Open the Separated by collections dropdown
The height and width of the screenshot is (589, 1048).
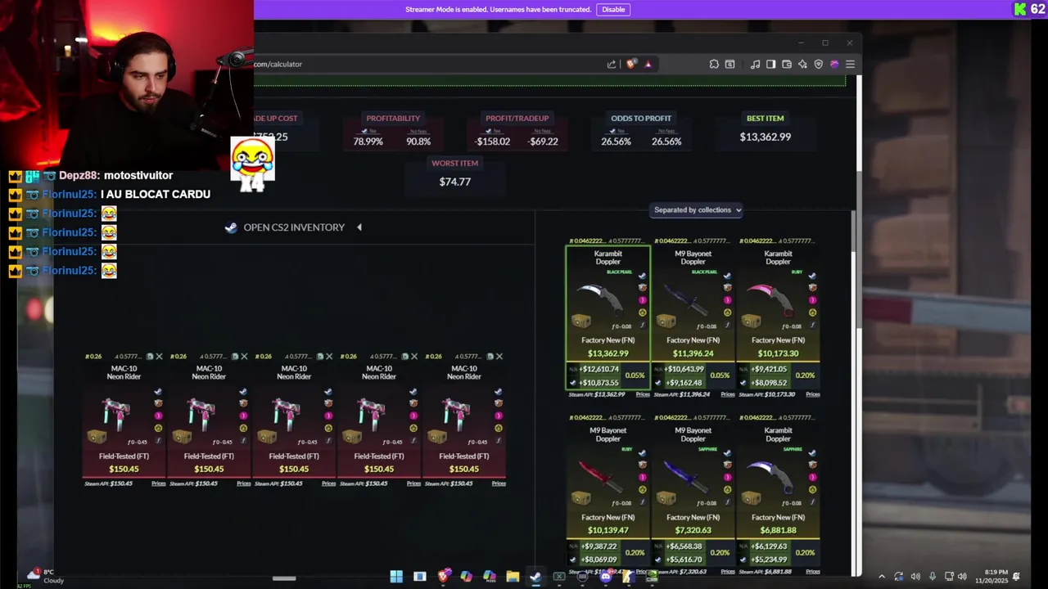[x=697, y=210]
